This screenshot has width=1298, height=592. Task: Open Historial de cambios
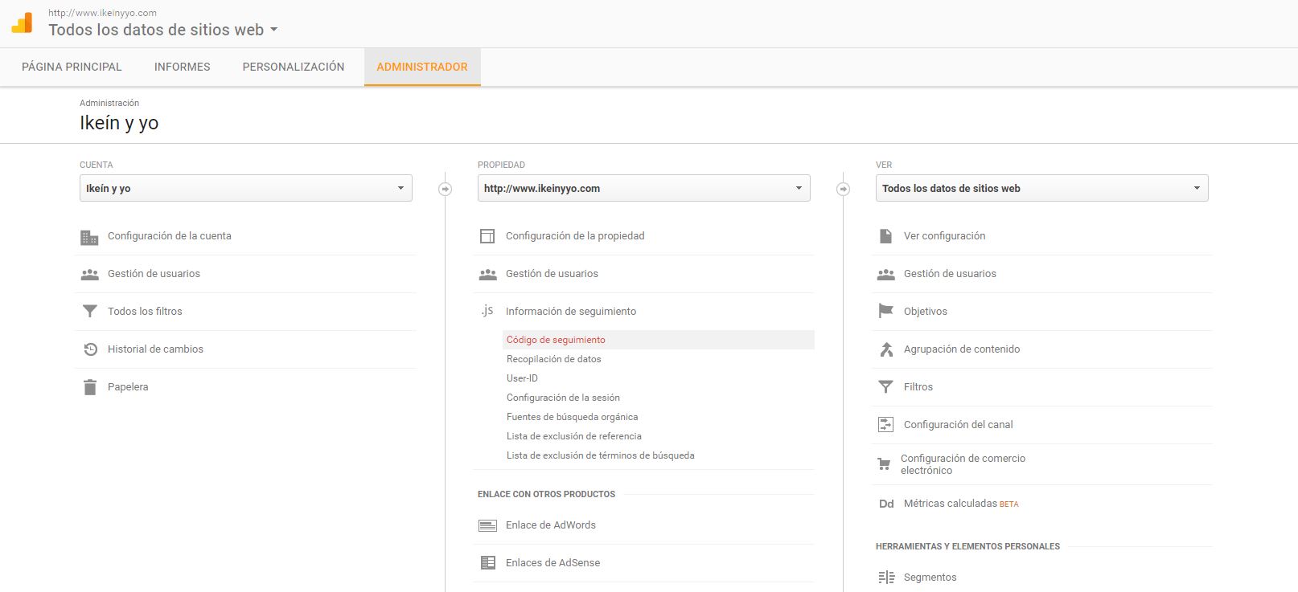pyautogui.click(x=155, y=349)
